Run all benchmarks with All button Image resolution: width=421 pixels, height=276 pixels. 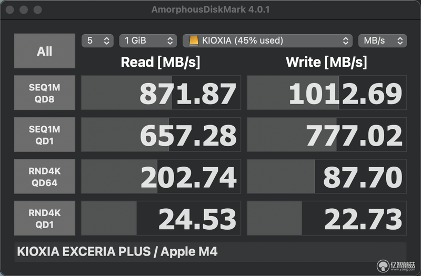45,50
